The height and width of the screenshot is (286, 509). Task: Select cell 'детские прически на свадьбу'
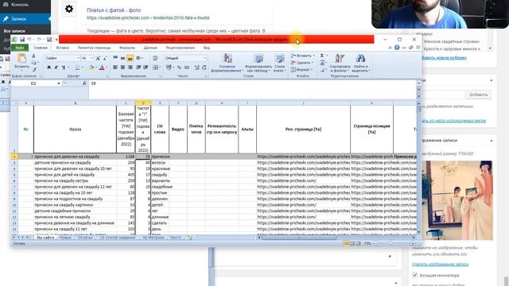tap(75, 162)
